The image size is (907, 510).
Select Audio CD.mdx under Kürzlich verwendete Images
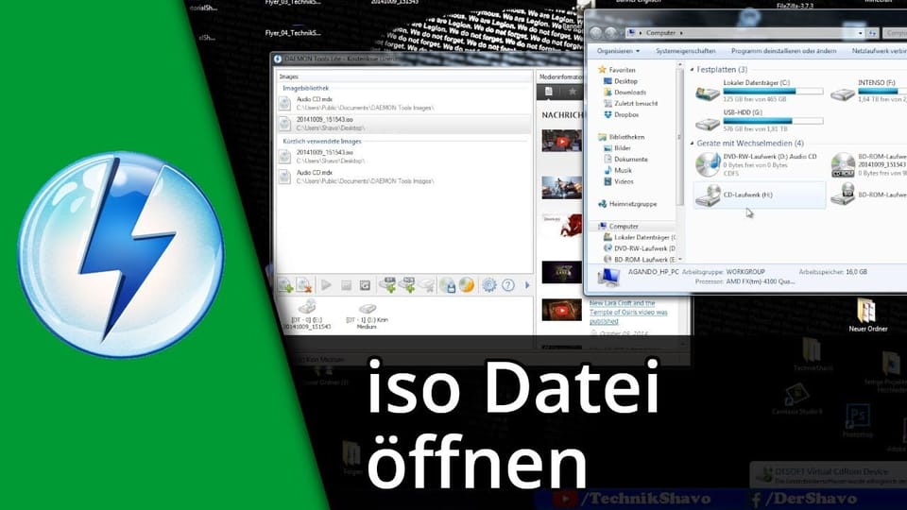click(x=403, y=177)
